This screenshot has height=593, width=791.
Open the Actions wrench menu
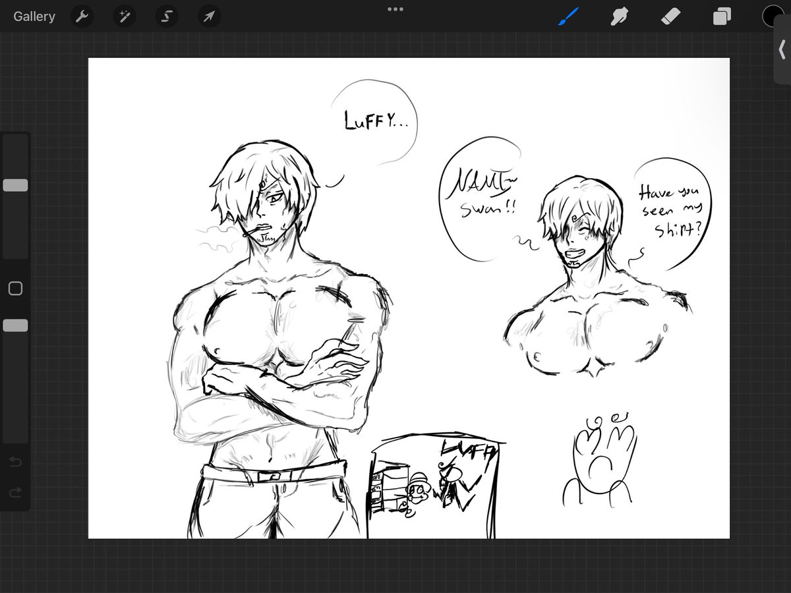[x=82, y=16]
